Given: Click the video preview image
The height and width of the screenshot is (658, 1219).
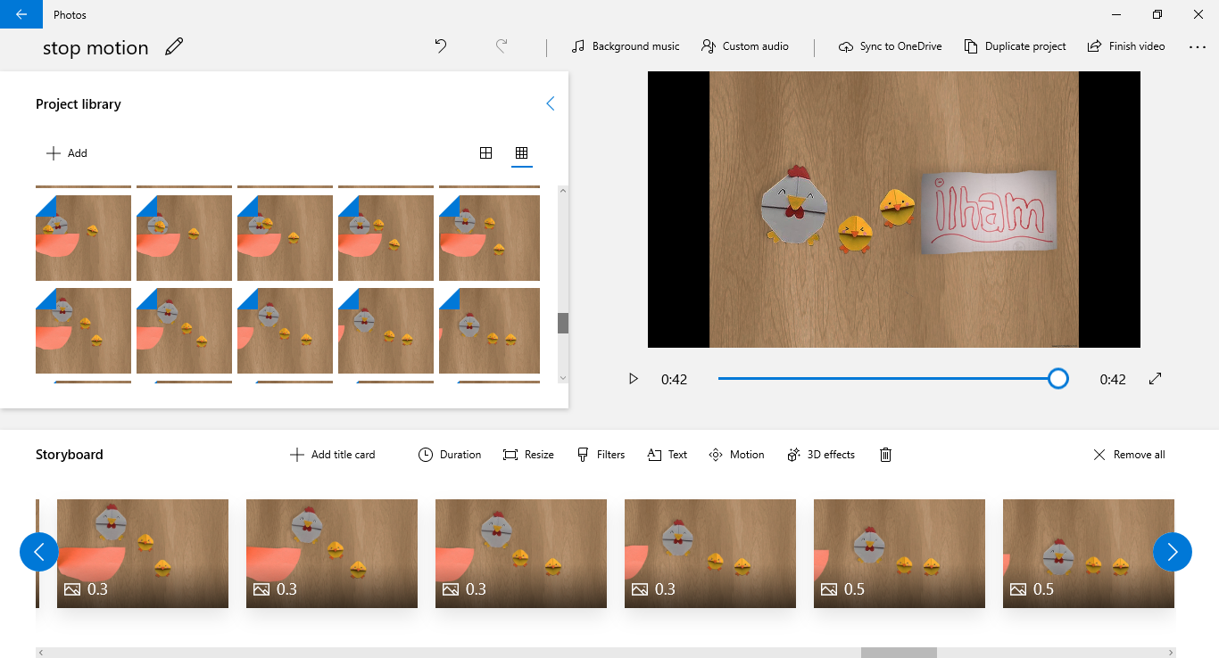Looking at the screenshot, I should (x=894, y=210).
